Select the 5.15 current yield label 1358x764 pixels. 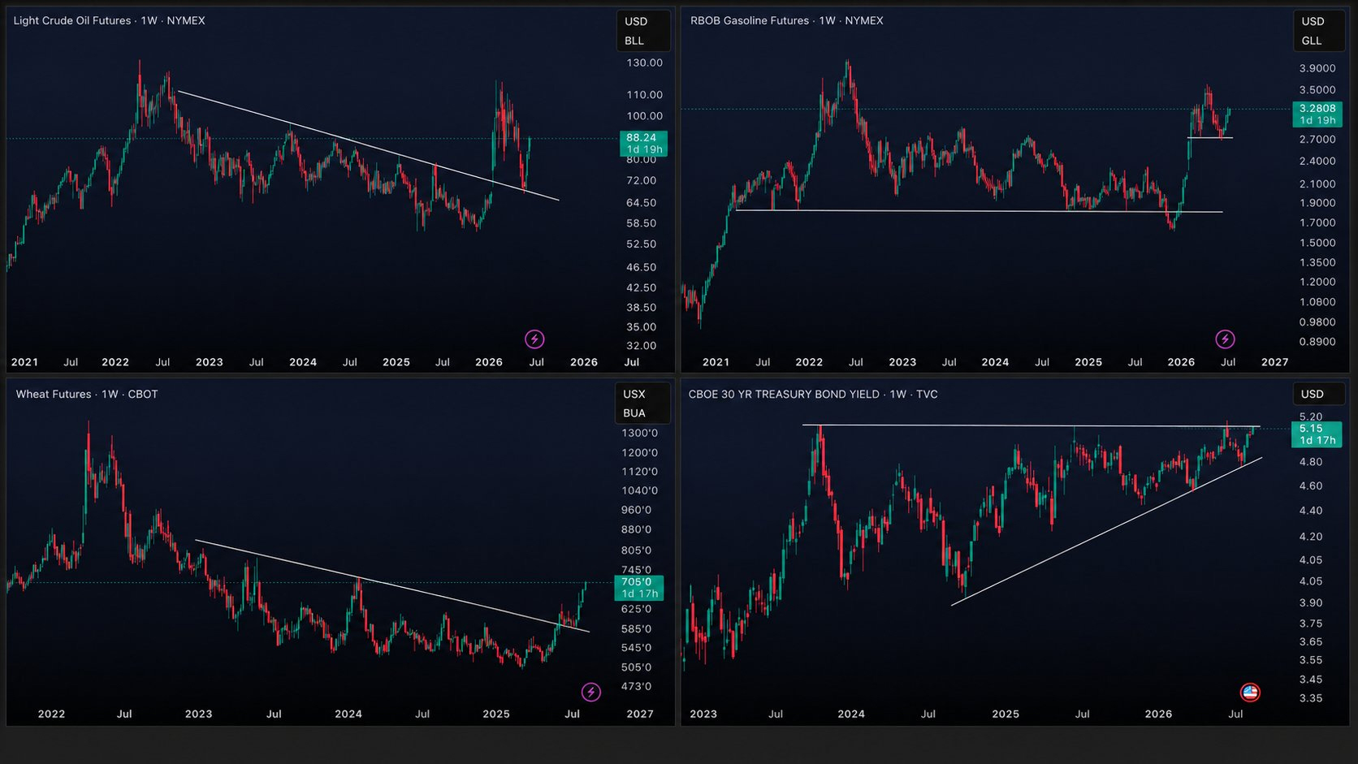(x=1317, y=434)
